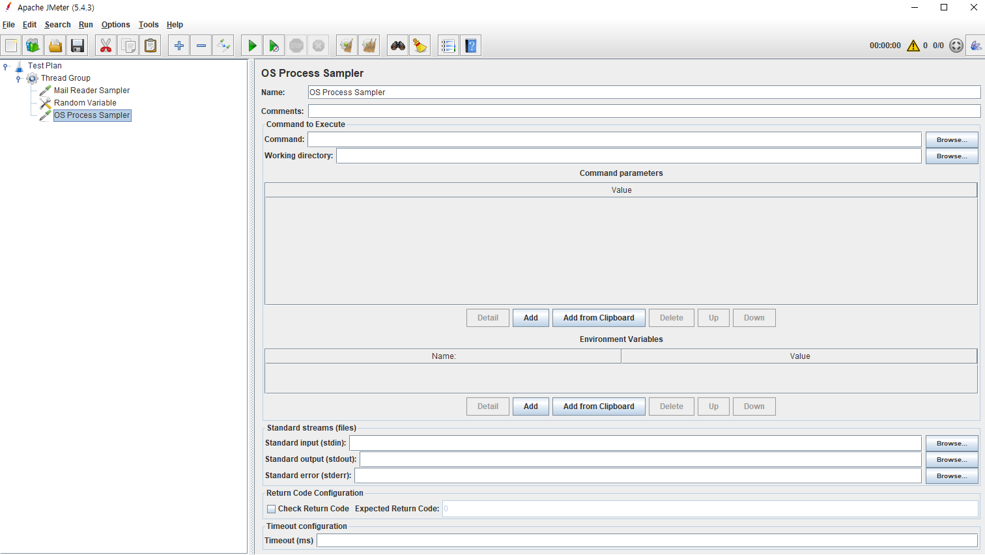Click the Cut scissors icon
The image size is (985, 555).
point(106,46)
